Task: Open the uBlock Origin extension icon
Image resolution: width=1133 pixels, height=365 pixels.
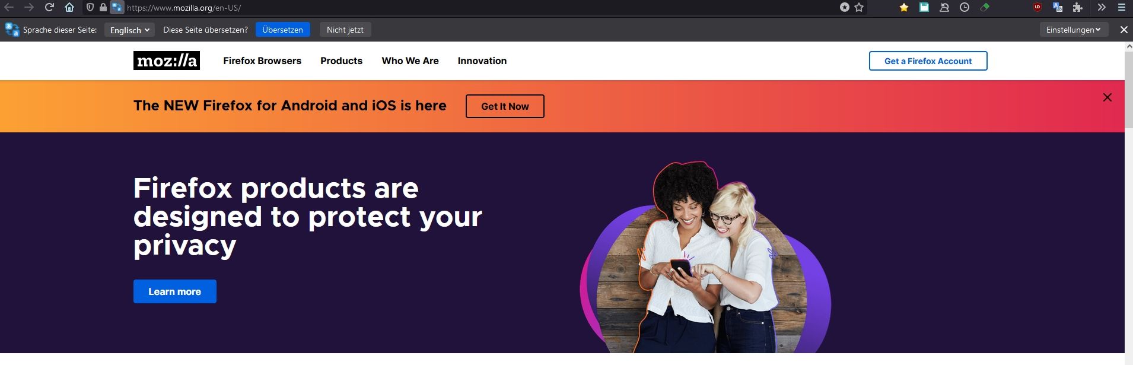Action: [1037, 7]
